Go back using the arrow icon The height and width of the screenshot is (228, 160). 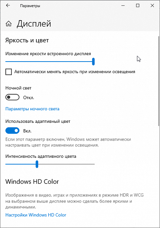coord(8,6)
